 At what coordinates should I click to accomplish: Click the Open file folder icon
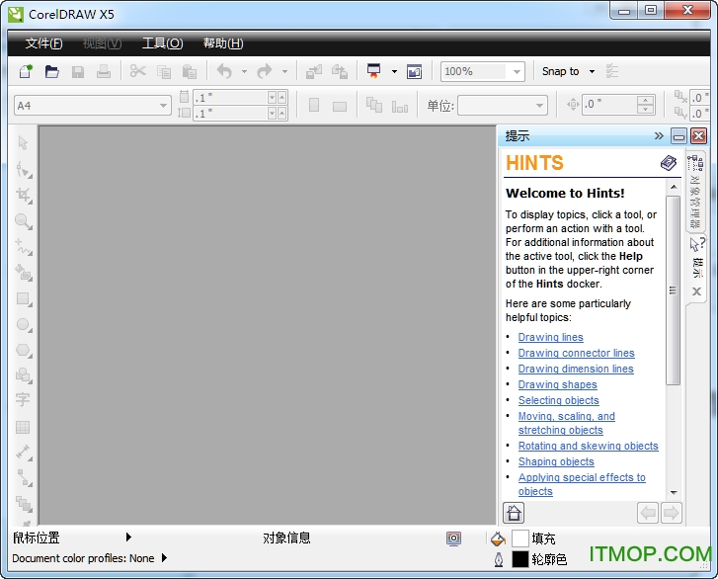[x=51, y=71]
